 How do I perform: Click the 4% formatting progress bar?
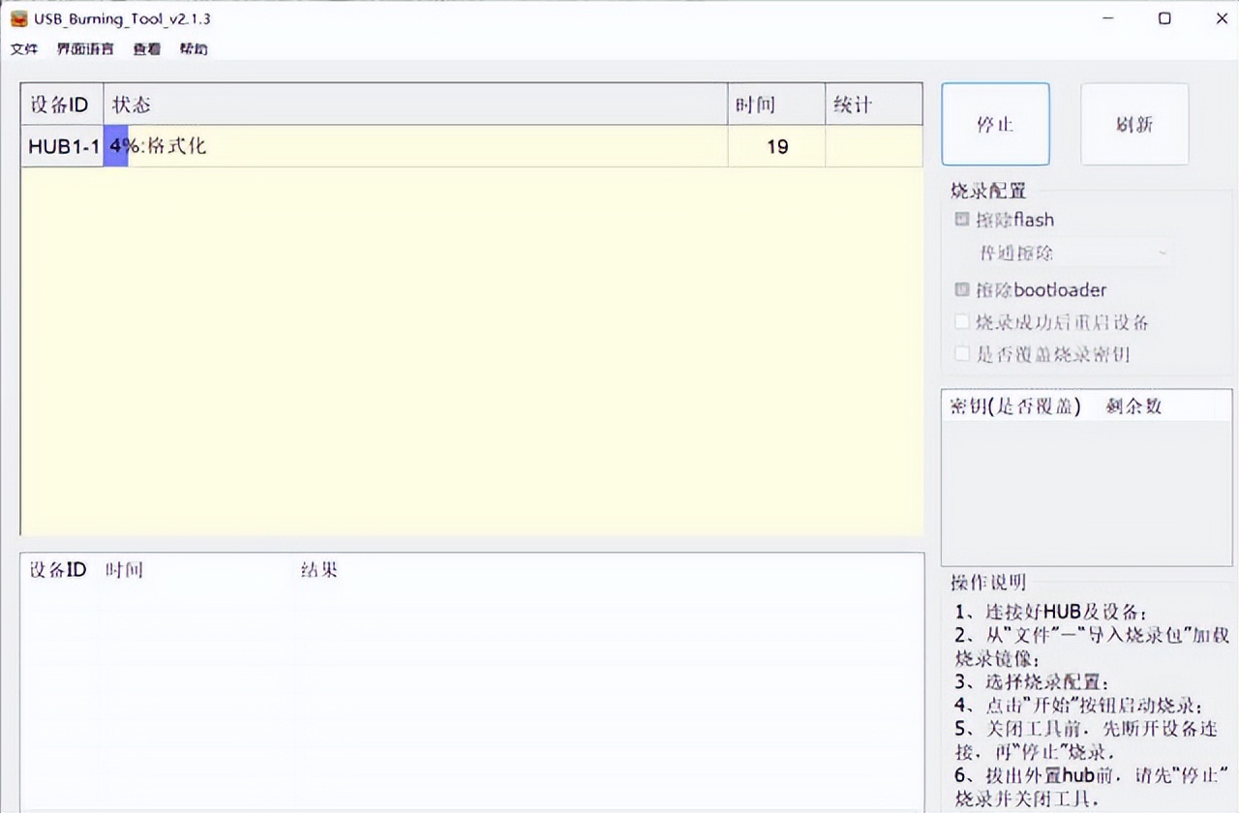[116, 146]
